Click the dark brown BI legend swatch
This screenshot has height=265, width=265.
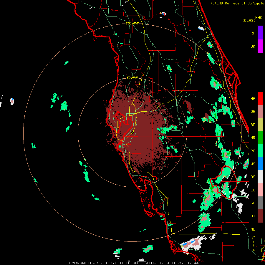tap(260, 216)
